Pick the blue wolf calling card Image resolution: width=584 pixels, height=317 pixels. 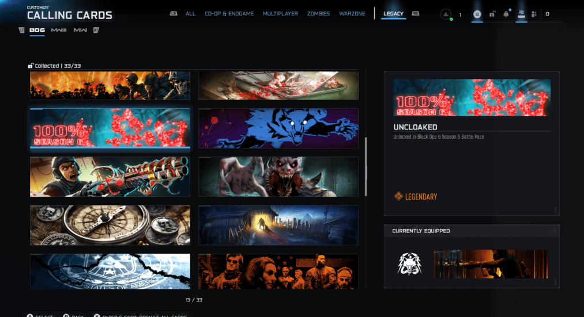click(278, 128)
